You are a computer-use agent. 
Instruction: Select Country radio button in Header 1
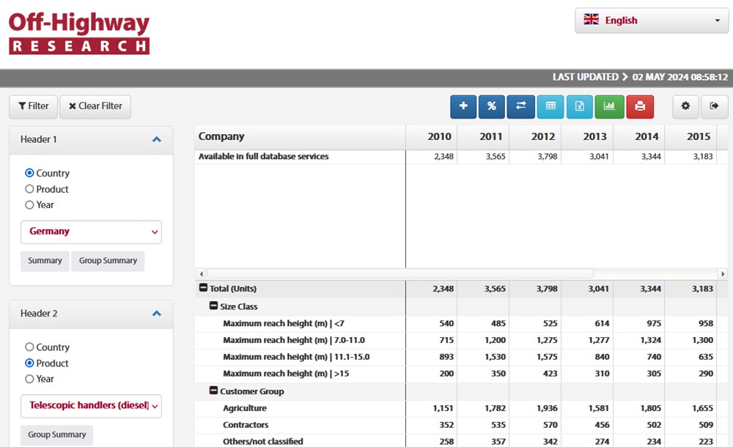pos(29,173)
